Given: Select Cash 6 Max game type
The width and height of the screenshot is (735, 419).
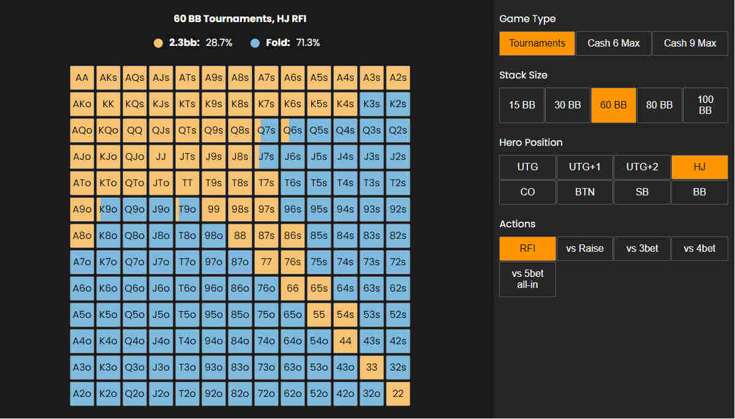Looking at the screenshot, I should (613, 43).
